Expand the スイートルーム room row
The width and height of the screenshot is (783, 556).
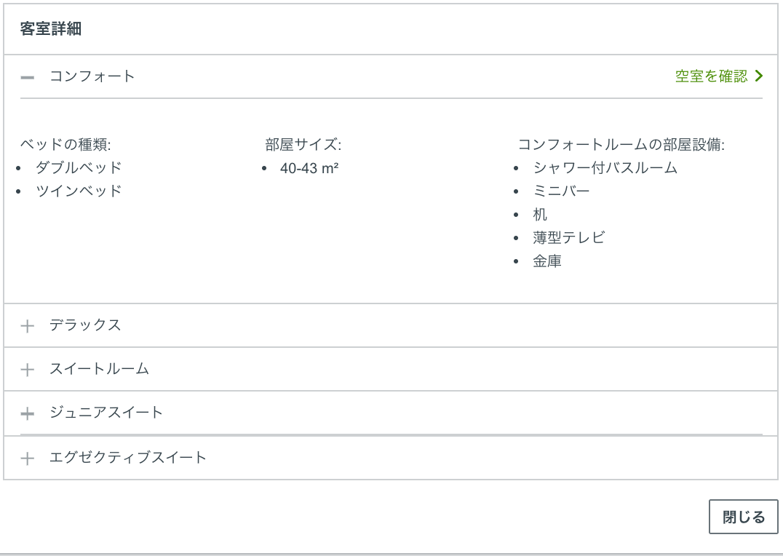coord(99,369)
